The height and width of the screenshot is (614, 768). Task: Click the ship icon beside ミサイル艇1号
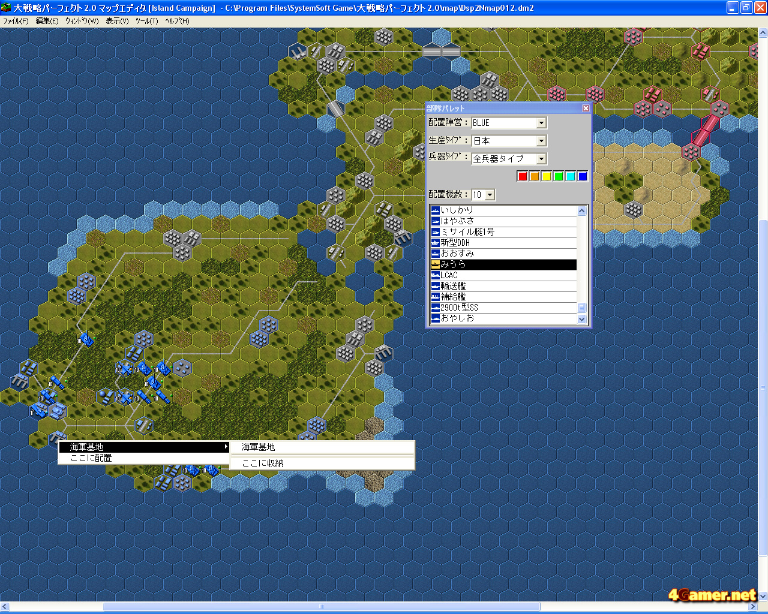(436, 232)
